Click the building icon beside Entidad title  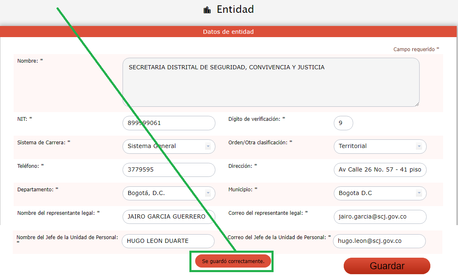207,10
